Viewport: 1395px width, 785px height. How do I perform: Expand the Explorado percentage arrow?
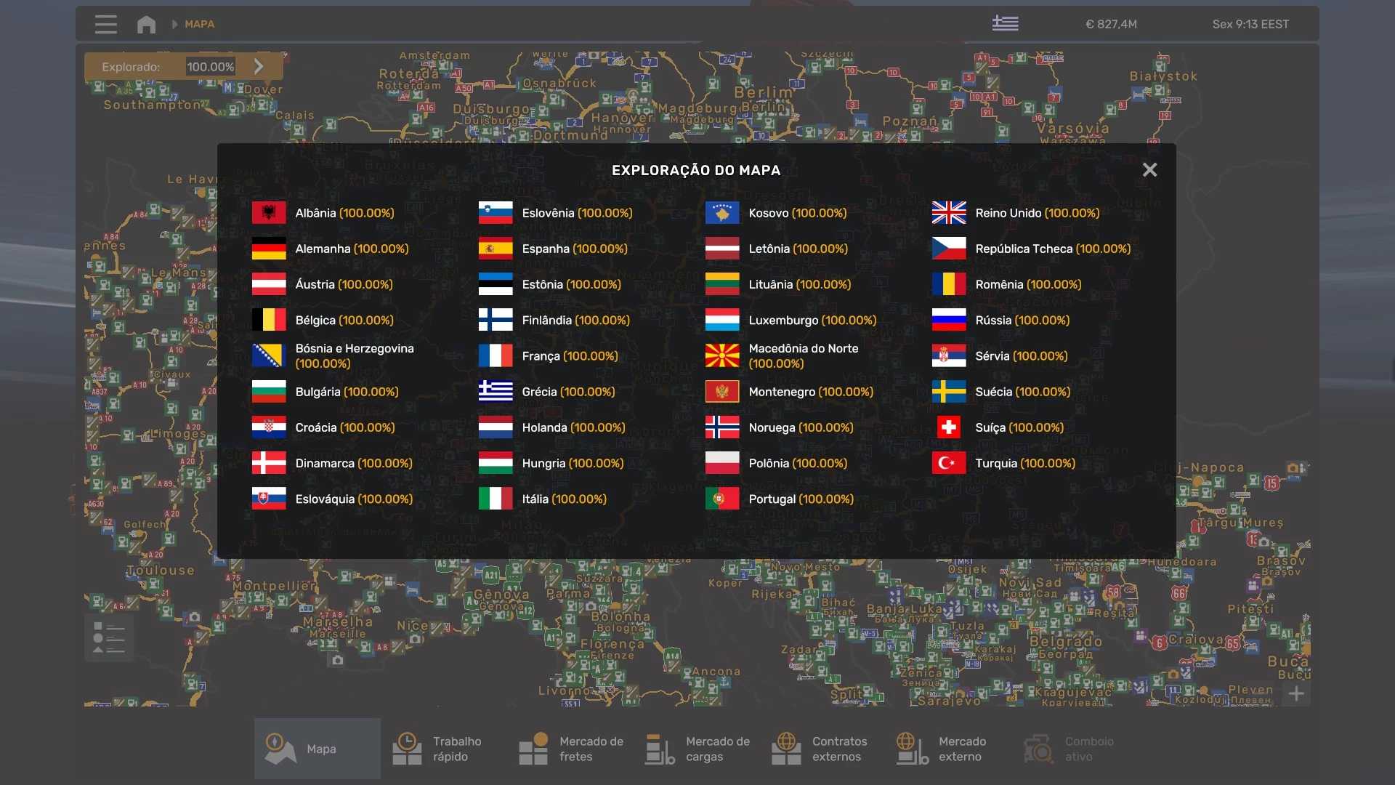coord(259,66)
